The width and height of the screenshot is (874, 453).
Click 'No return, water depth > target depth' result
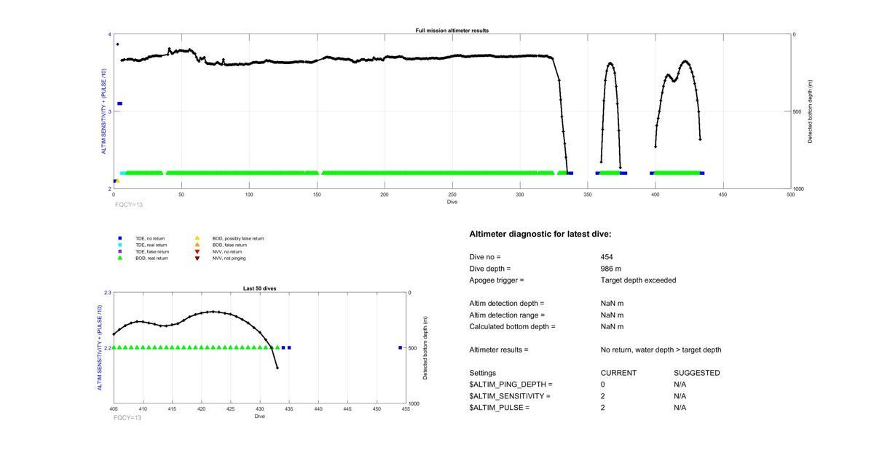click(x=661, y=350)
